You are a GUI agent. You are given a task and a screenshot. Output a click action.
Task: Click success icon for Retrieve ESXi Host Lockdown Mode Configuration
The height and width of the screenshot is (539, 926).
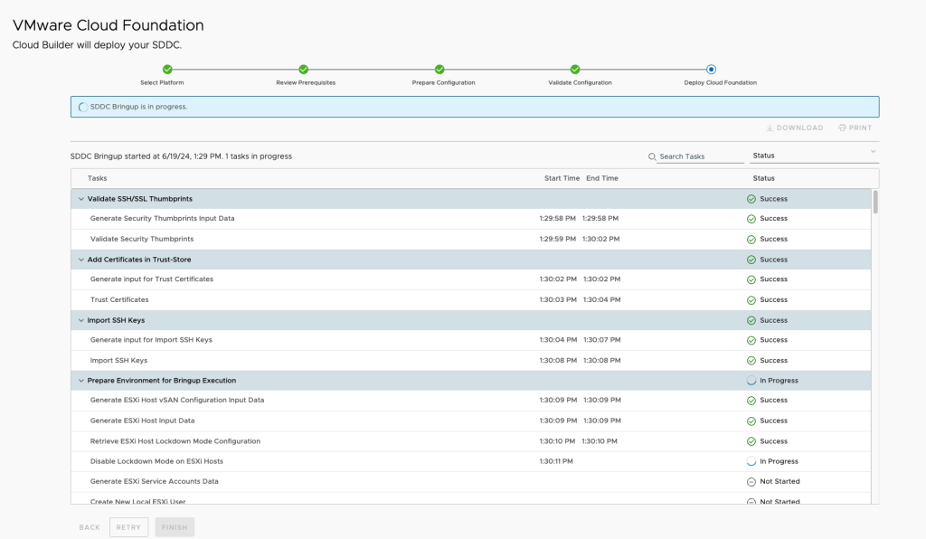[751, 441]
